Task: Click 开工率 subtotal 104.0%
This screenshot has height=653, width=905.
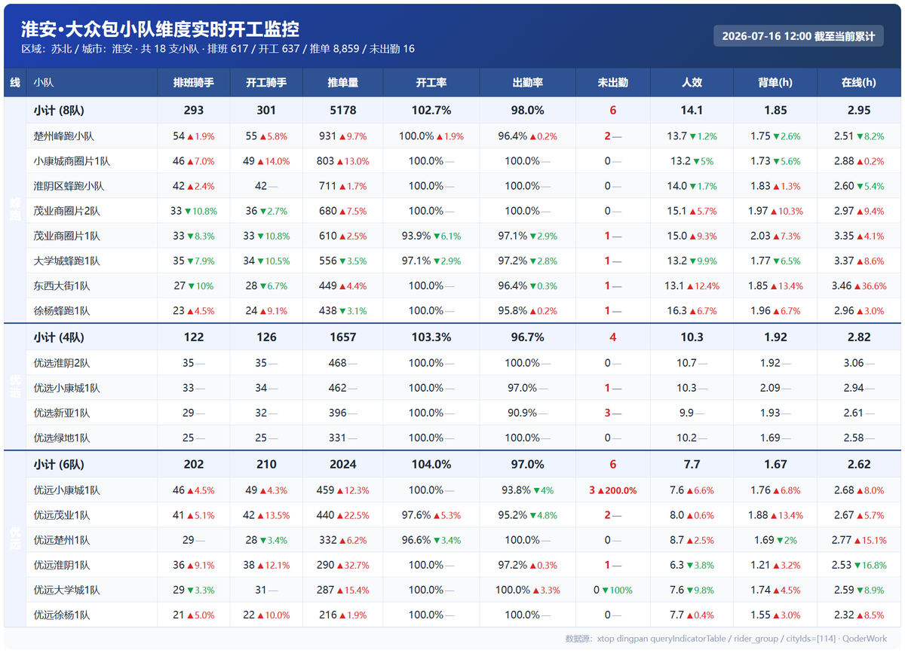Action: point(431,465)
